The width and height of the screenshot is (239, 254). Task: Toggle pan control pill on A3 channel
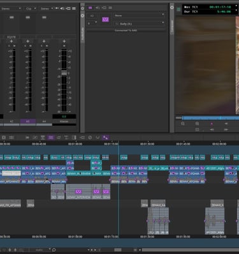click(x=28, y=17)
